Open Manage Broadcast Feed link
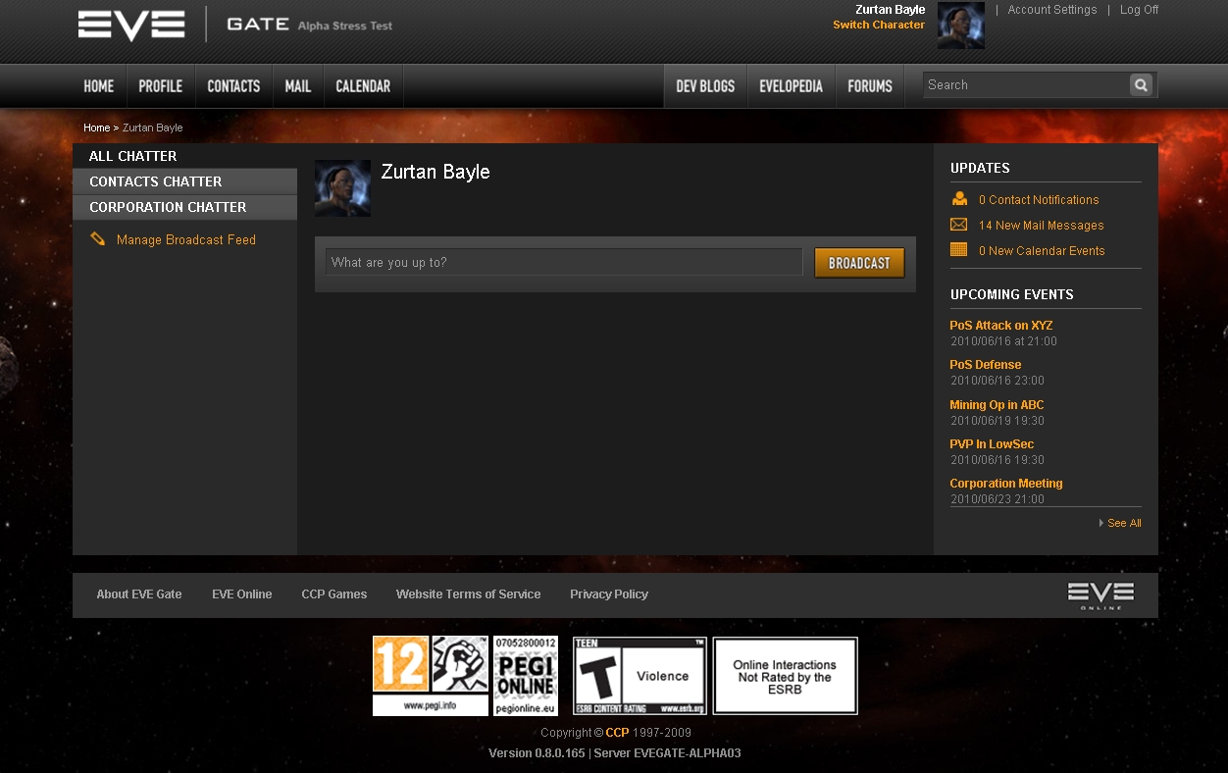Viewport: 1228px width, 773px height. [x=186, y=239]
